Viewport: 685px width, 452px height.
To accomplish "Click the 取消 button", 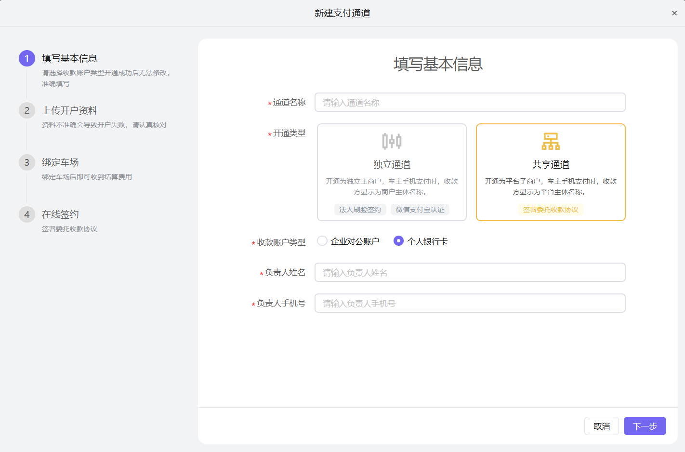I will 601,426.
